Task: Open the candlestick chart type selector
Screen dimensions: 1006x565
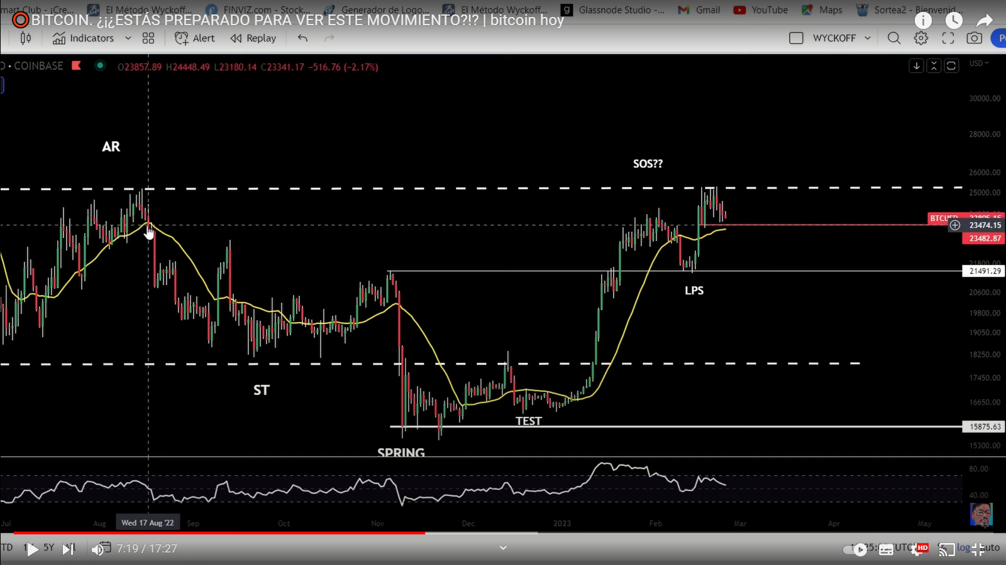Action: [x=26, y=38]
